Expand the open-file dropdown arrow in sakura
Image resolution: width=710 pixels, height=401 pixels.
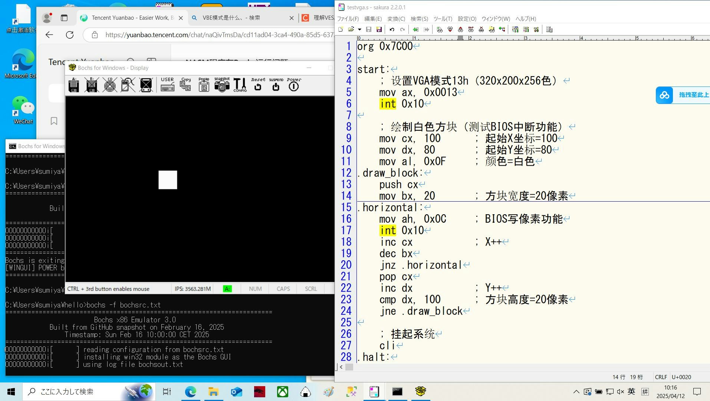pyautogui.click(x=359, y=29)
